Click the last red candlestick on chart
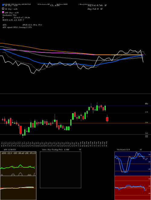The height and width of the screenshot is (200, 151). 107,119
